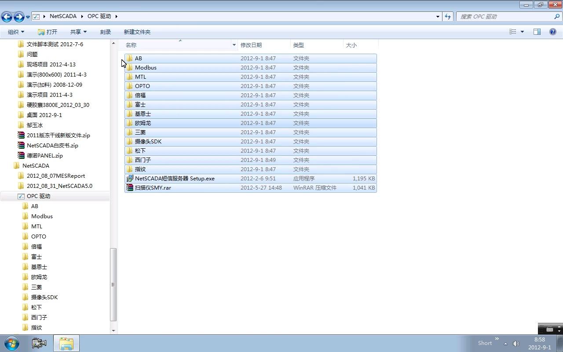Screen dimensions: 563x352
Task: Sort by 大小 column header
Action: pyautogui.click(x=351, y=45)
